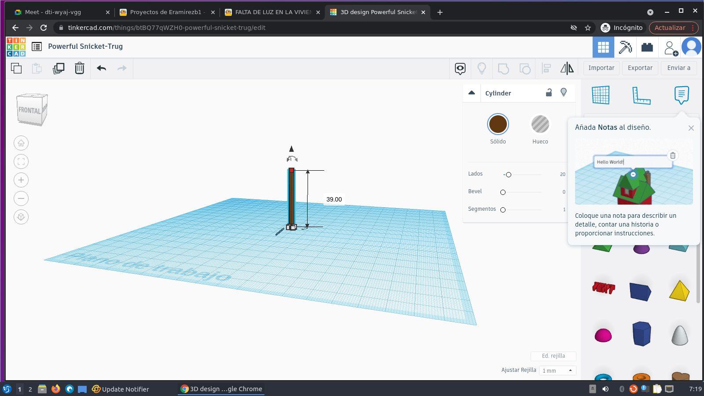Select the Workplane tool
This screenshot has height=396, width=704.
click(x=601, y=95)
